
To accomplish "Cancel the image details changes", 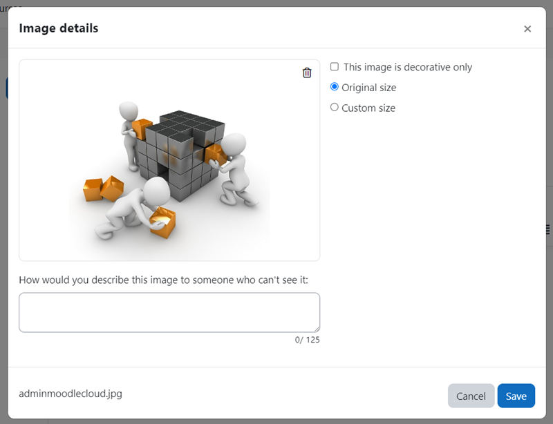I will click(x=471, y=396).
